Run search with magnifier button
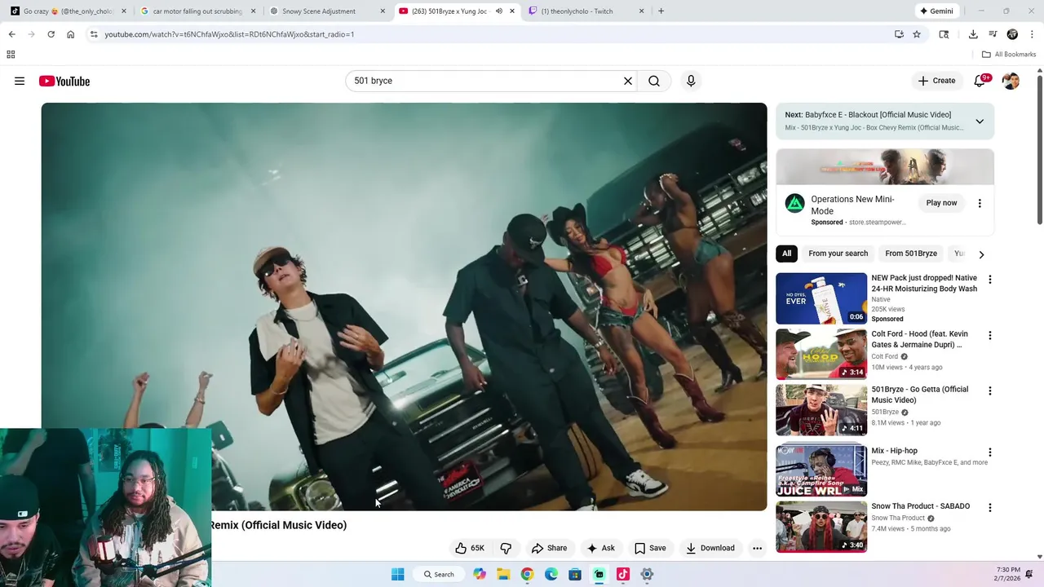 pyautogui.click(x=654, y=81)
